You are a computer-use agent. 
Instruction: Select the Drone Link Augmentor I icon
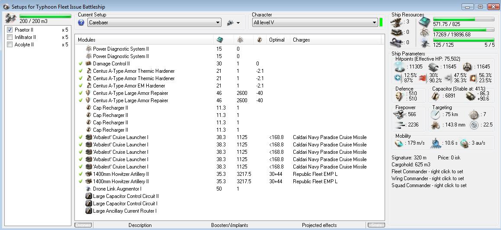(x=89, y=189)
